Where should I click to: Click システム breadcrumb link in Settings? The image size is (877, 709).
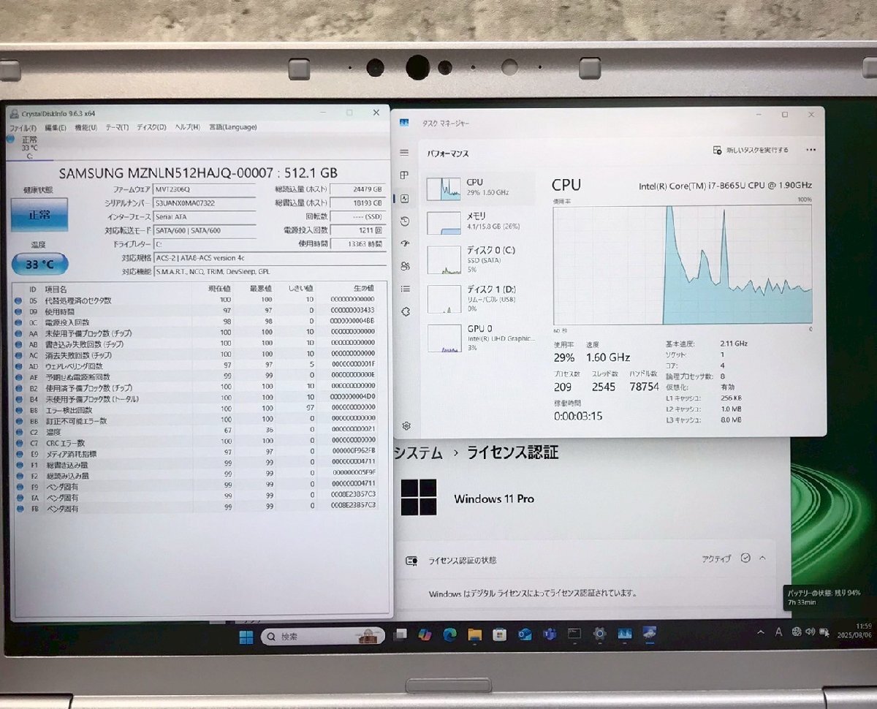pos(418,453)
